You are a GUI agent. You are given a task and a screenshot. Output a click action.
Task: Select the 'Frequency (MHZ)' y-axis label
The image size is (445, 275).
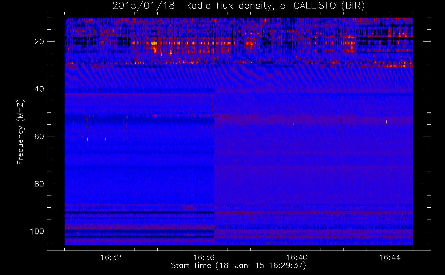click(21, 132)
